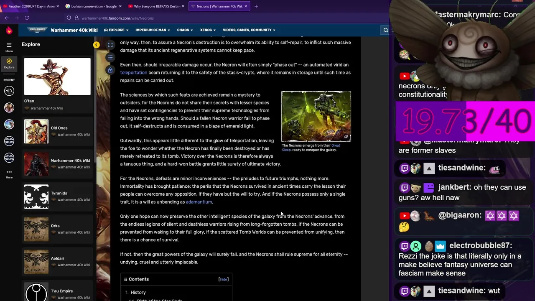Expand the EXPLORE dropdown menu
Screen dimensions: 535x301
click(x=116, y=30)
